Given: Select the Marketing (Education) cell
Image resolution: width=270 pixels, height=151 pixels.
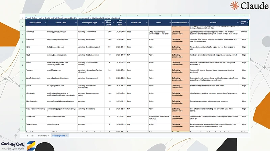Looking at the screenshot, I should (x=91, y=112).
